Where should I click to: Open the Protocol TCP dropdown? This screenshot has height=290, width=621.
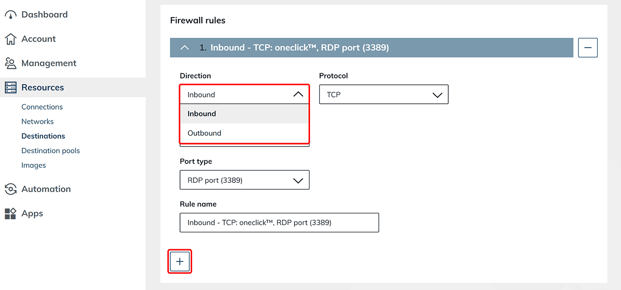(383, 95)
